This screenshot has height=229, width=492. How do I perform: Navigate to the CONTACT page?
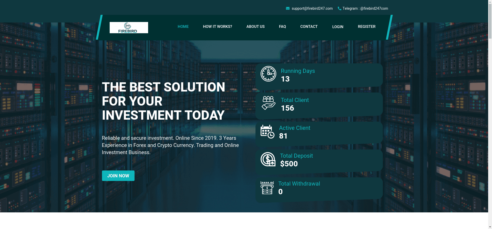pyautogui.click(x=309, y=27)
